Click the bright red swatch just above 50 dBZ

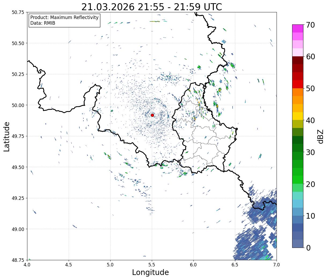(298, 84)
